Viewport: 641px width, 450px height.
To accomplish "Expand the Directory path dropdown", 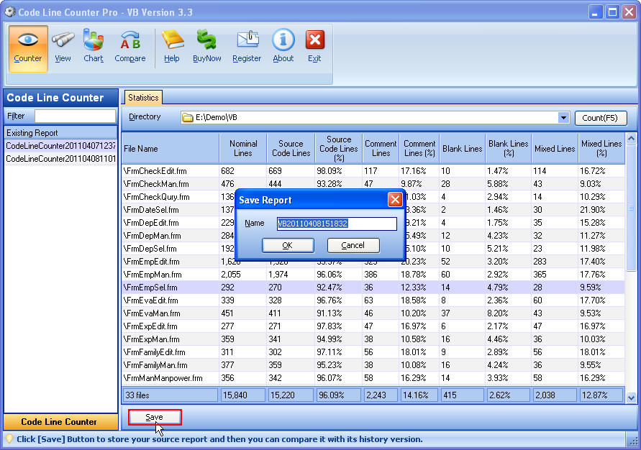I will click(x=563, y=118).
